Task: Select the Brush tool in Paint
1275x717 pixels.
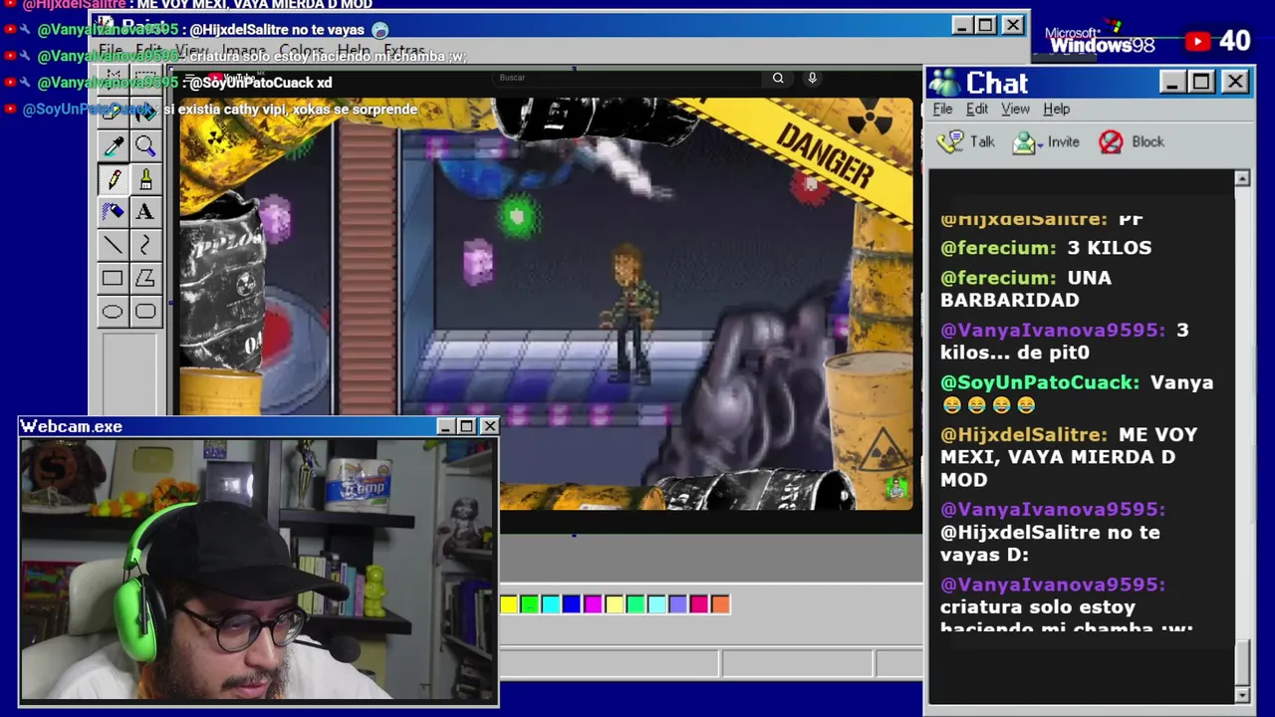Action: [145, 179]
